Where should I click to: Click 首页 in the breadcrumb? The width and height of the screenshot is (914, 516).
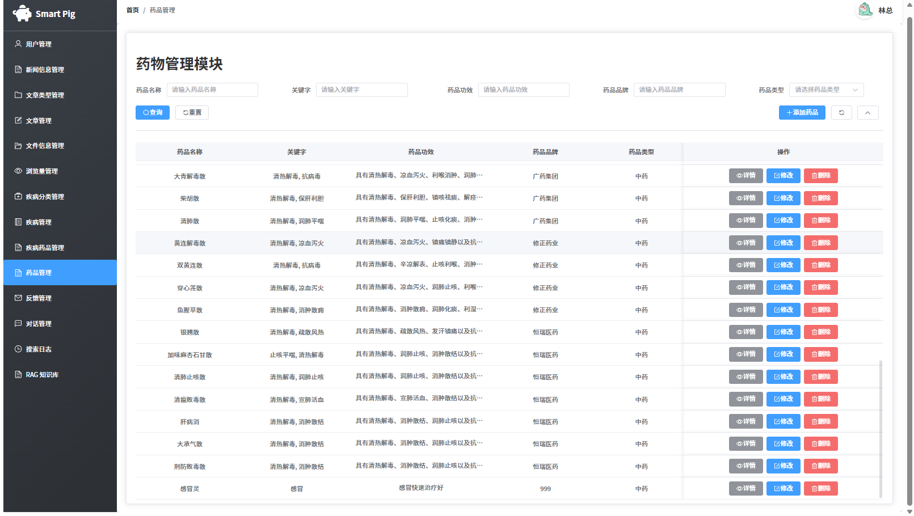(x=132, y=10)
